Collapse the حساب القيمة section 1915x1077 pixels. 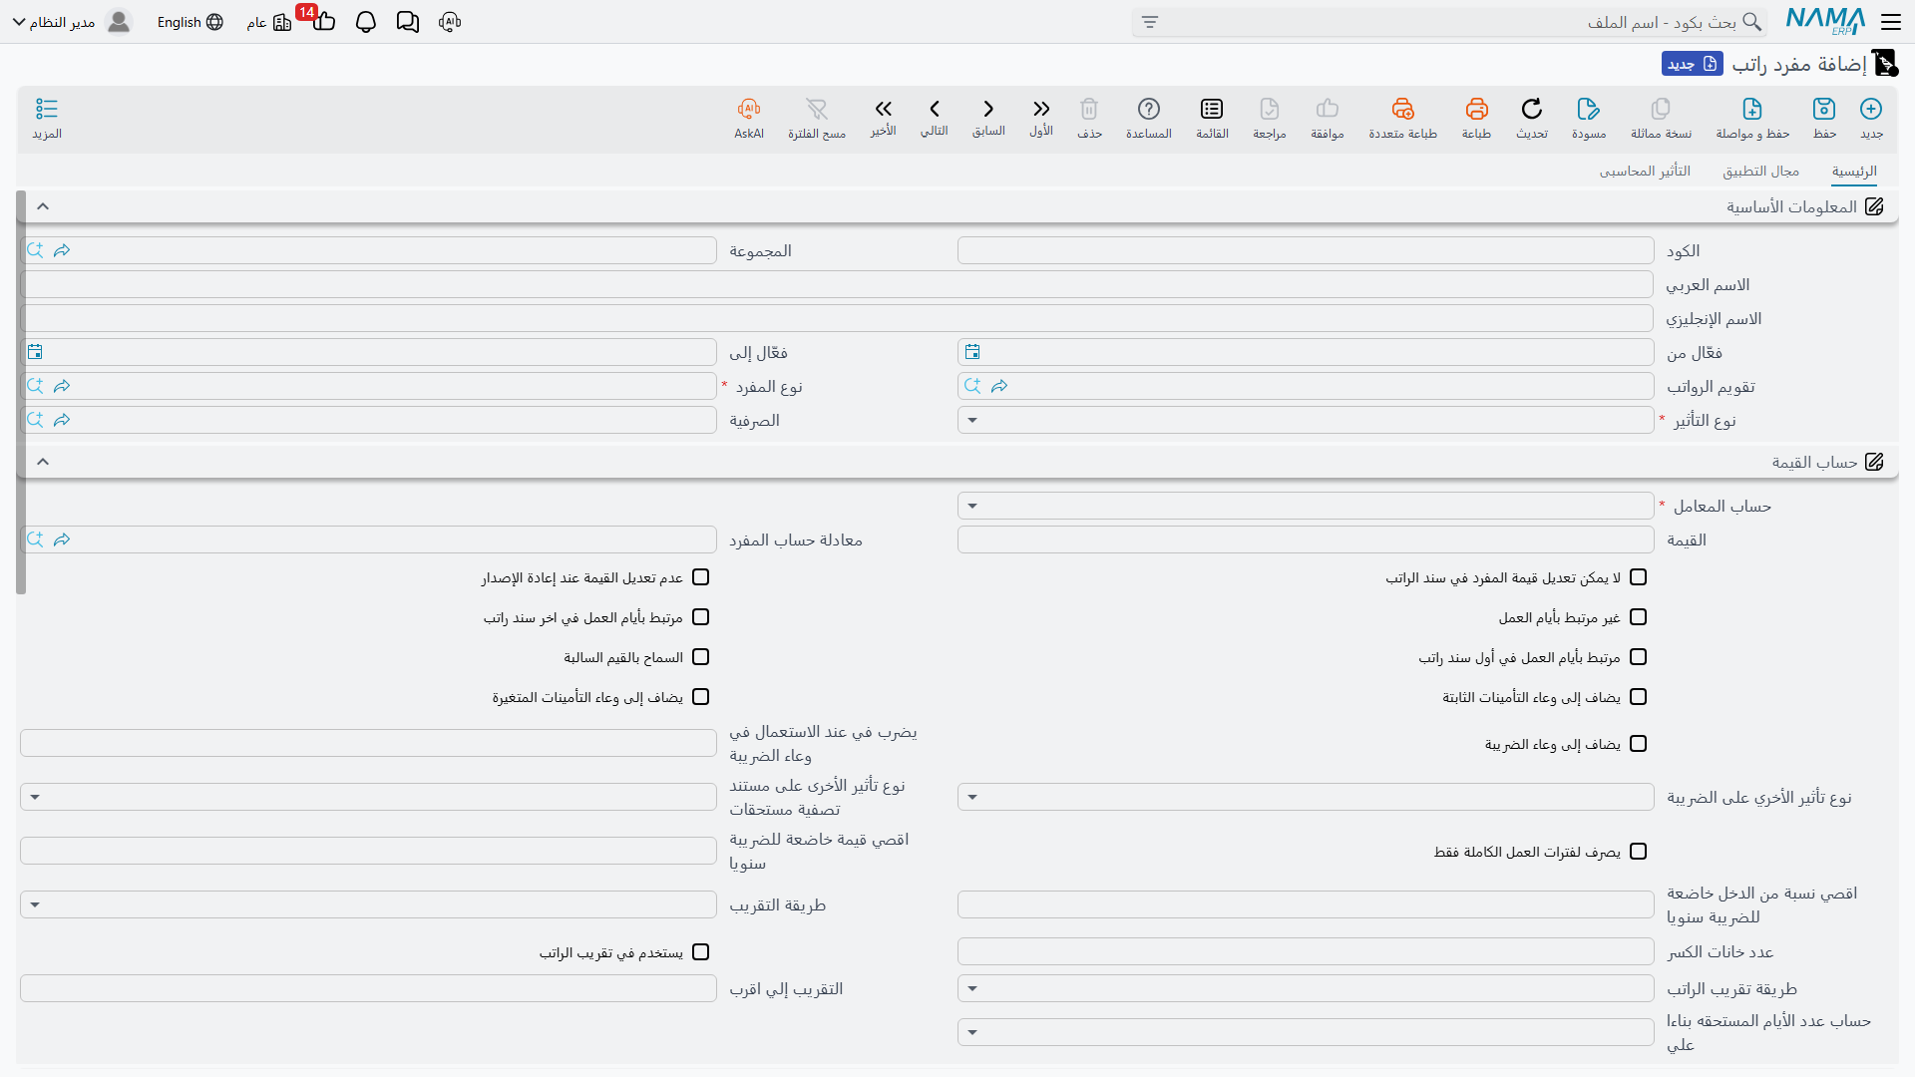coord(43,462)
